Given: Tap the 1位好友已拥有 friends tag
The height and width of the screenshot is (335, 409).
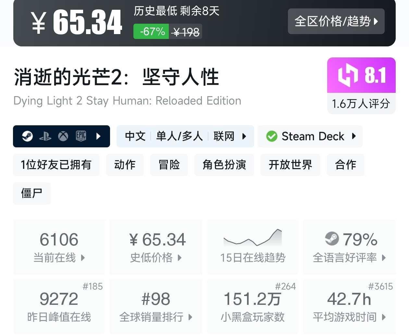Looking at the screenshot, I should pyautogui.click(x=56, y=165).
